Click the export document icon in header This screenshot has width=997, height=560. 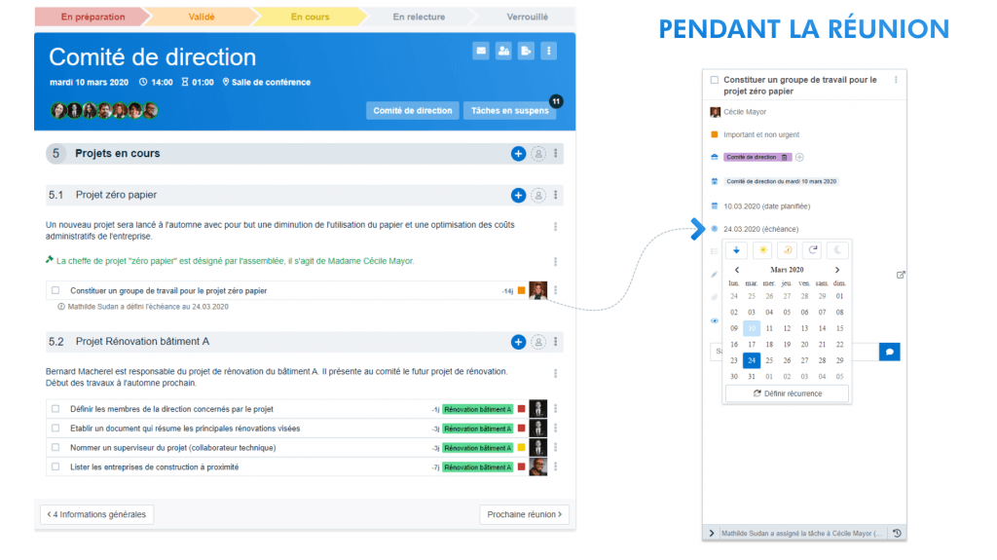526,51
